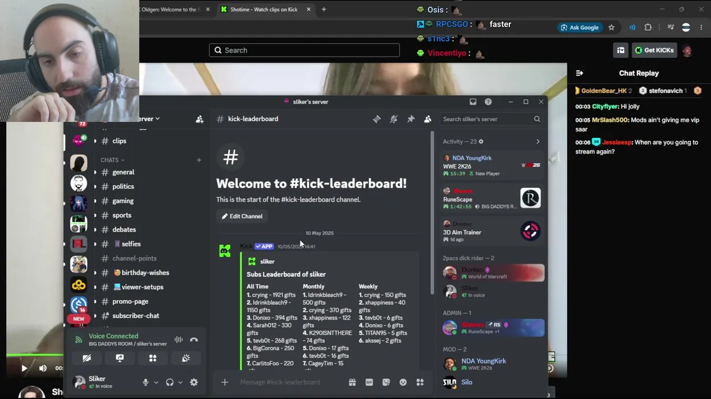Open the Apps launcher in message bar
711x399 pixels.
point(420,382)
